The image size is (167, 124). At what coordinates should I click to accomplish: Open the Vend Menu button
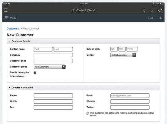coord(10,18)
